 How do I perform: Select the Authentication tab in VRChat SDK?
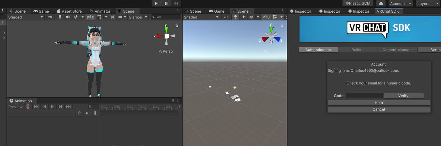pos(318,50)
